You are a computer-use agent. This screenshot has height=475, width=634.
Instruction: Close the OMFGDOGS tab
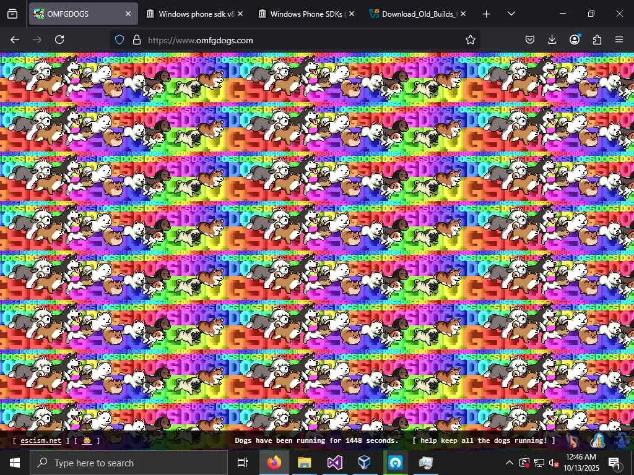[x=128, y=14]
